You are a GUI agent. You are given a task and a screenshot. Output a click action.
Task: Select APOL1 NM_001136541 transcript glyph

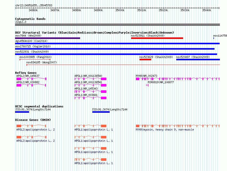(x=91, y=85)
